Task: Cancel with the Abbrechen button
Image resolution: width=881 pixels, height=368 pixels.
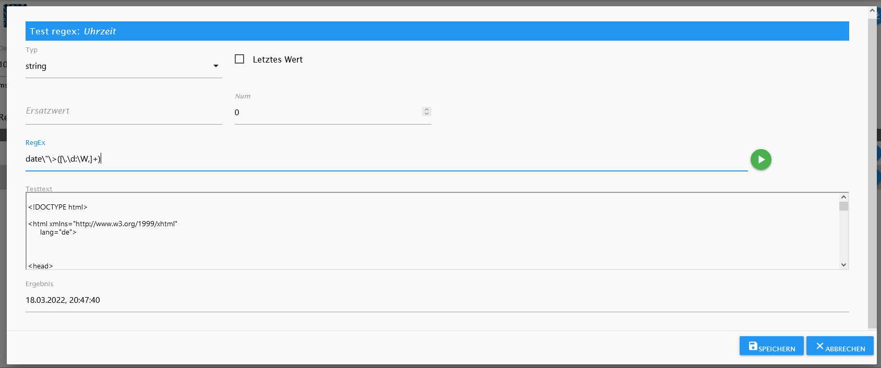Action: coord(839,346)
